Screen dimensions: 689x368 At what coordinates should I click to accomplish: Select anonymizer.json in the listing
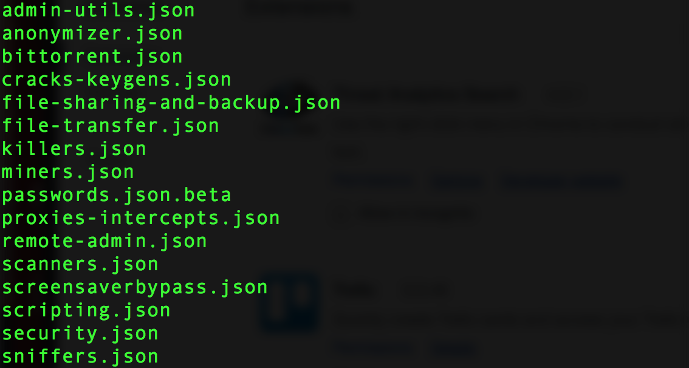(x=92, y=33)
